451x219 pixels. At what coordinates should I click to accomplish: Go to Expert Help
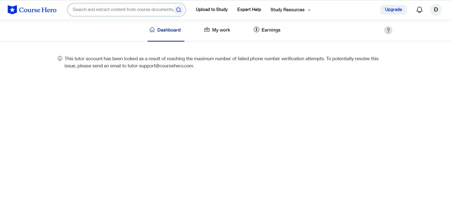coord(249,10)
